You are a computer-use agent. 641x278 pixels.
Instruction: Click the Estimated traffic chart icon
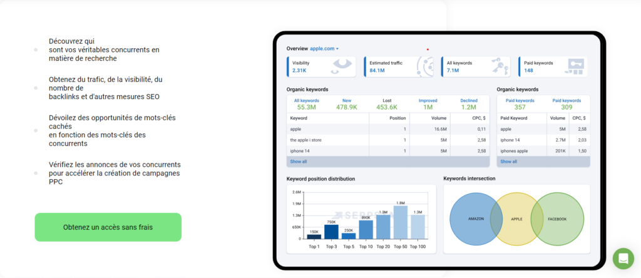425,66
